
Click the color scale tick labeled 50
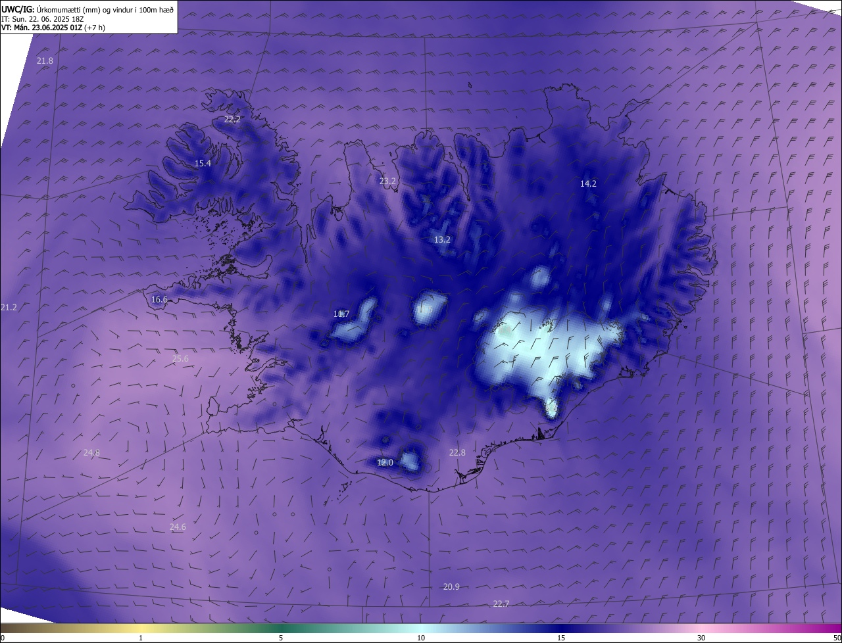pos(837,638)
